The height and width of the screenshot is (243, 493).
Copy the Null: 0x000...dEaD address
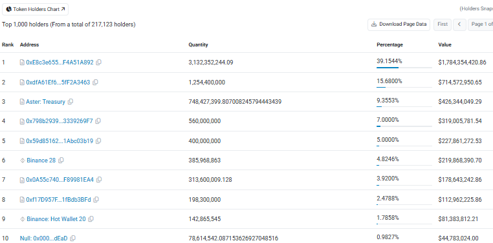[x=72, y=238]
